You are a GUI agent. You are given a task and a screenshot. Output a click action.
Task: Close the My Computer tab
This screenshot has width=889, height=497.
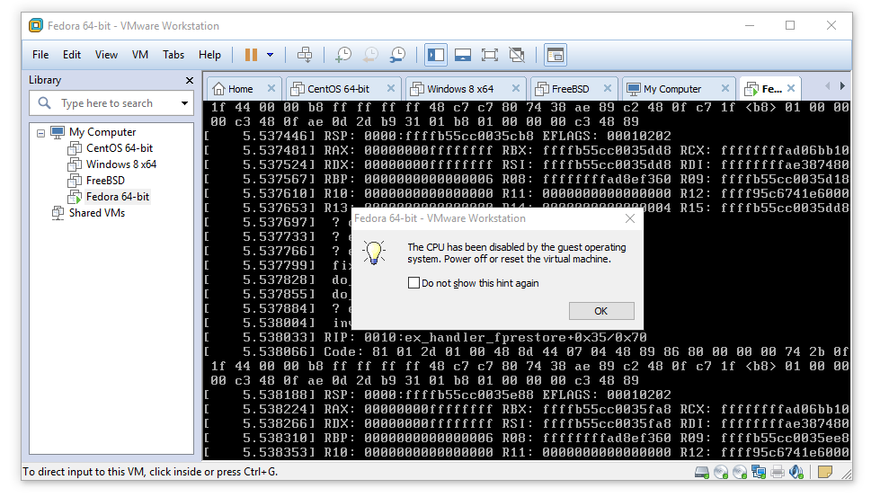point(725,88)
